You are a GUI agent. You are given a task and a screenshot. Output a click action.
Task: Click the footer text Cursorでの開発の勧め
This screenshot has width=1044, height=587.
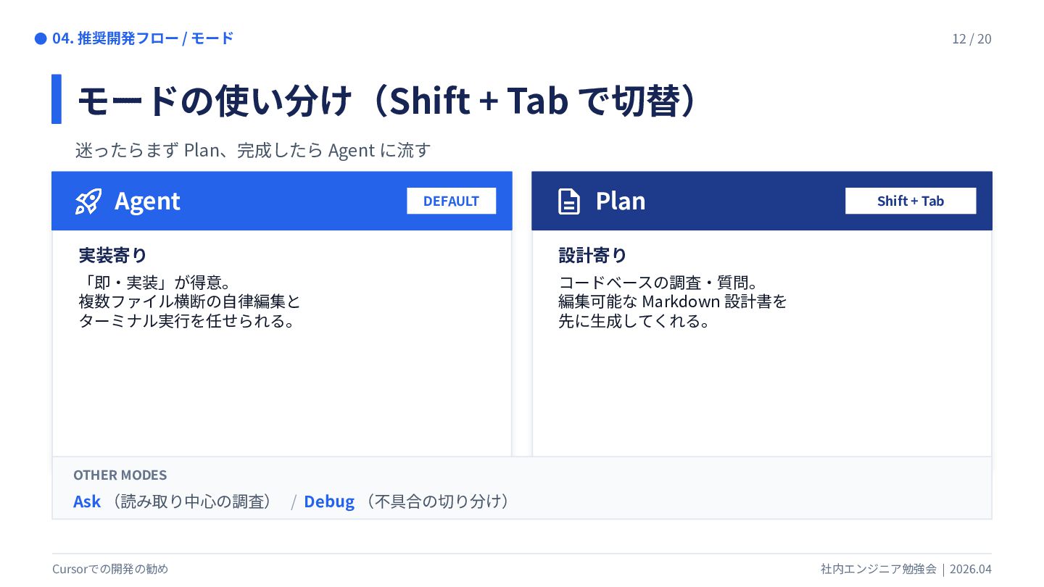[x=110, y=569]
